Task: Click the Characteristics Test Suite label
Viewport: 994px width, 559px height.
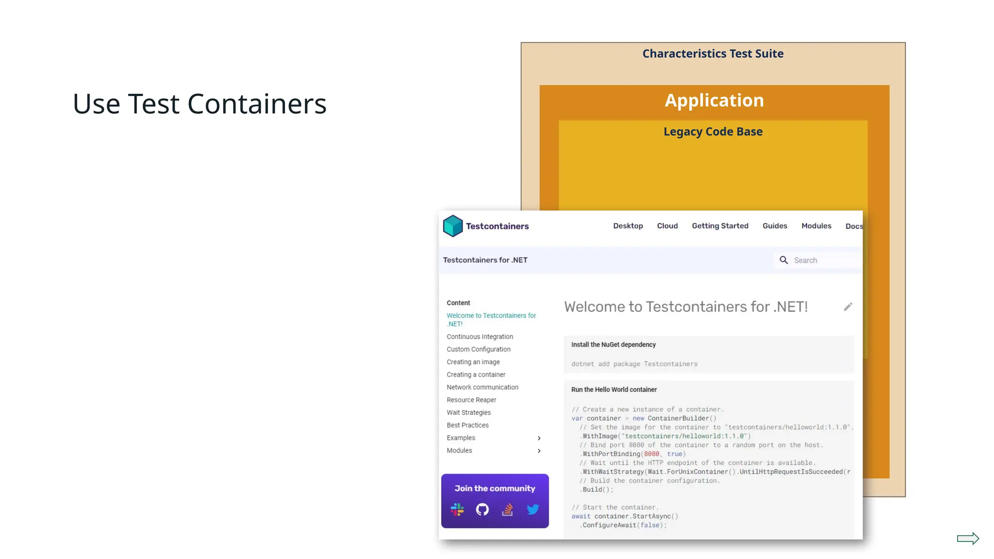Action: pyautogui.click(x=712, y=53)
